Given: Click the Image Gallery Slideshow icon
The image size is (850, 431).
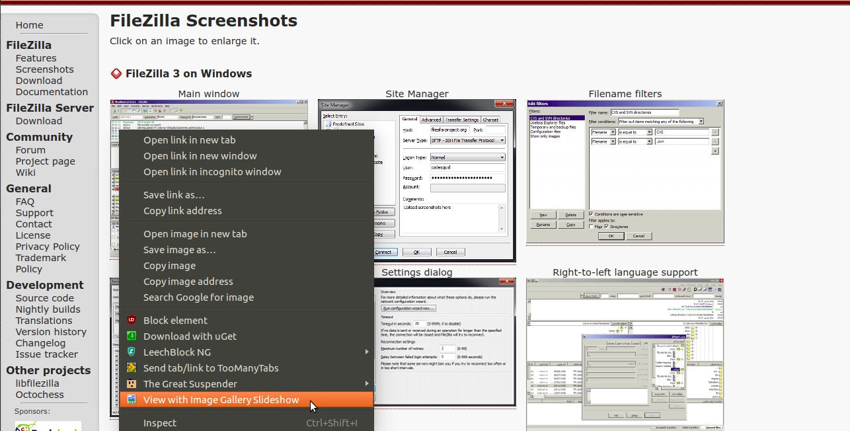Looking at the screenshot, I should point(132,399).
